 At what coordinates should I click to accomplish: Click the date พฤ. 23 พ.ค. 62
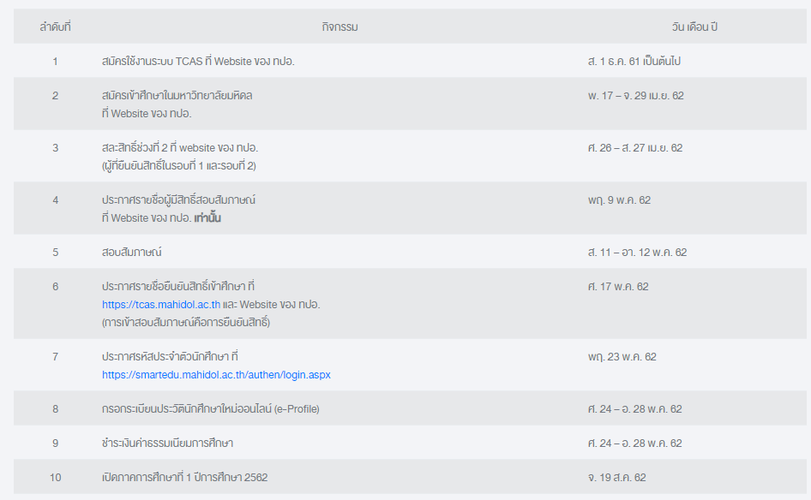pyautogui.click(x=622, y=357)
